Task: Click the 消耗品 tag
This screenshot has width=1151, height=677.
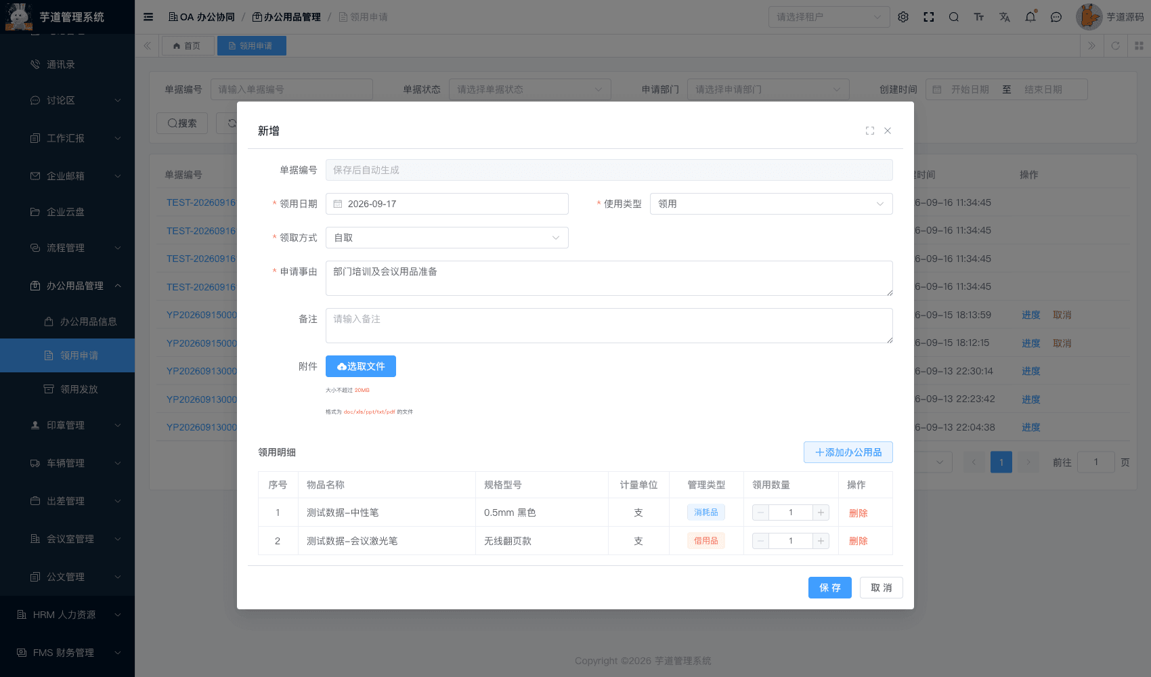Action: coord(706,512)
